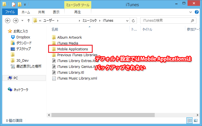This screenshot has height=126, width=202.
Task: Open the 30_Dev favorite folder
Action: pos(23,61)
